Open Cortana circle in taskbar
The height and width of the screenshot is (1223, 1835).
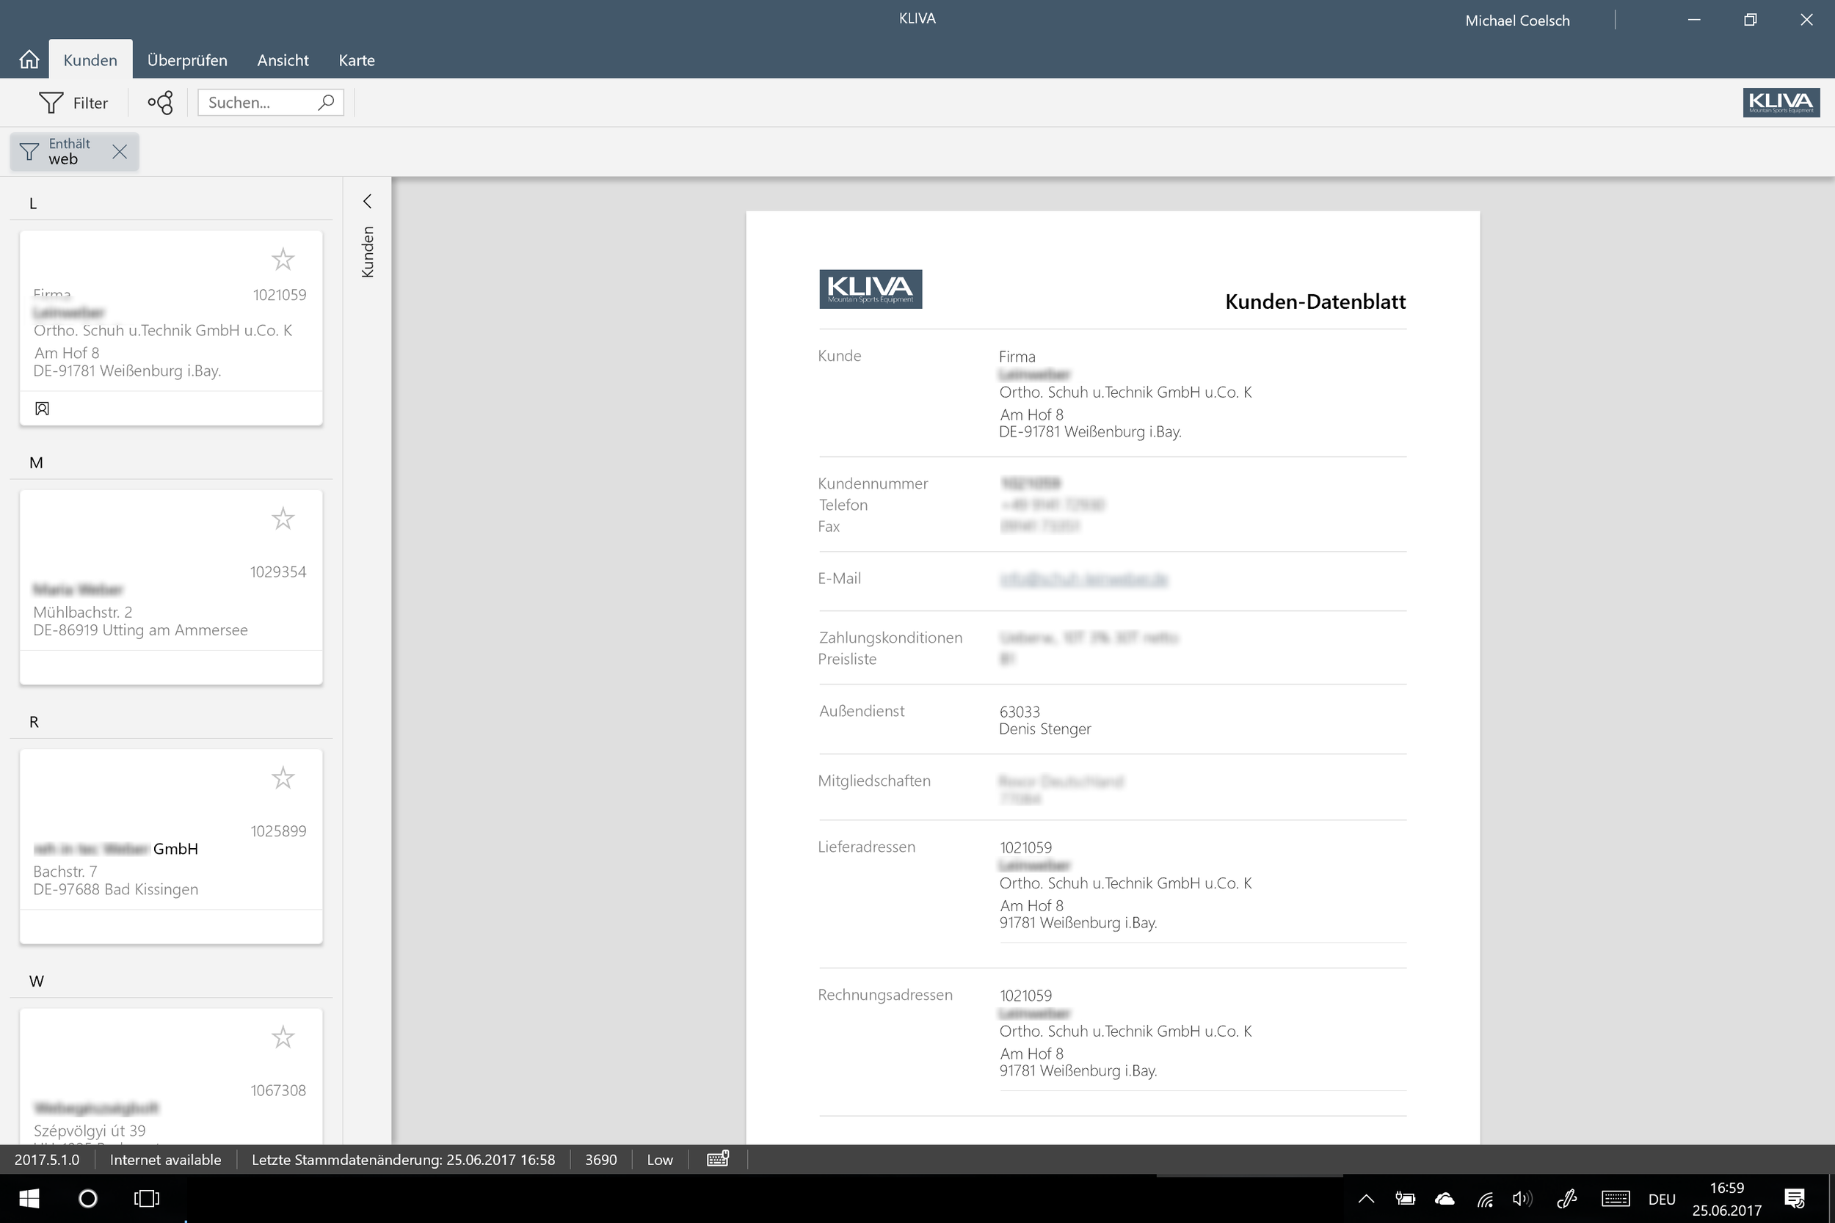click(88, 1198)
